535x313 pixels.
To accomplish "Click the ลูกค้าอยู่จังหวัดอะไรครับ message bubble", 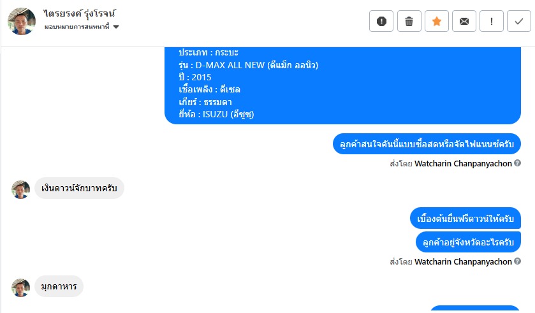I will (x=468, y=242).
